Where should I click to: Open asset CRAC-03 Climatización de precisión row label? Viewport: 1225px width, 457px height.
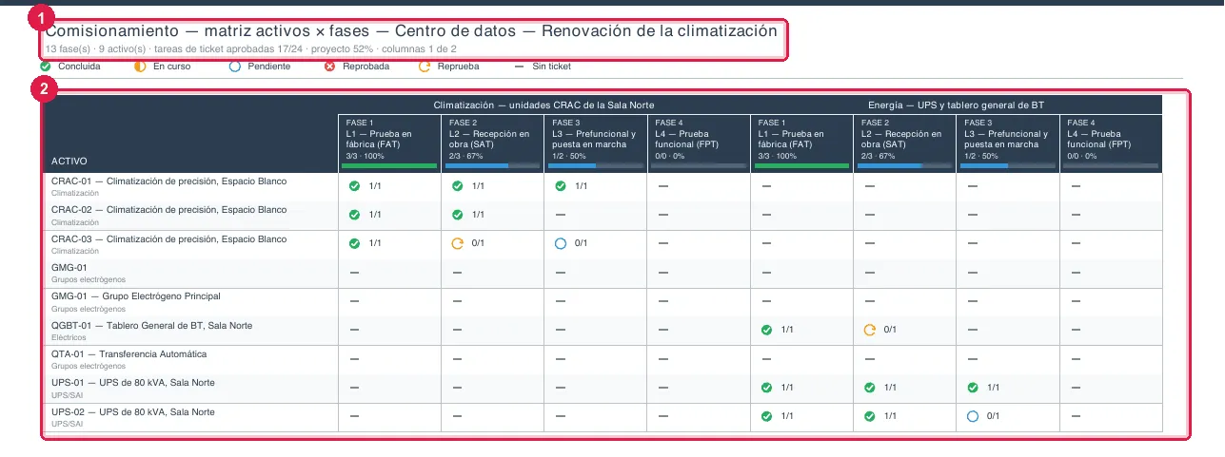(168, 238)
